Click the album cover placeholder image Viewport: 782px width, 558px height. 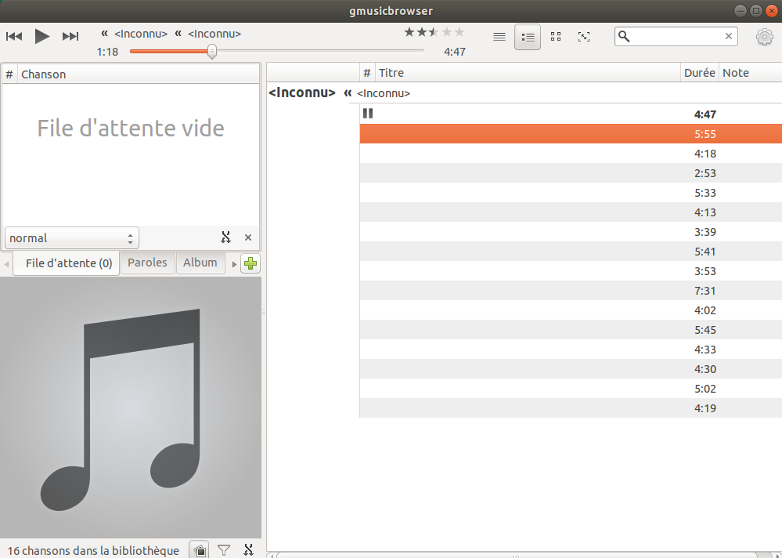click(131, 408)
